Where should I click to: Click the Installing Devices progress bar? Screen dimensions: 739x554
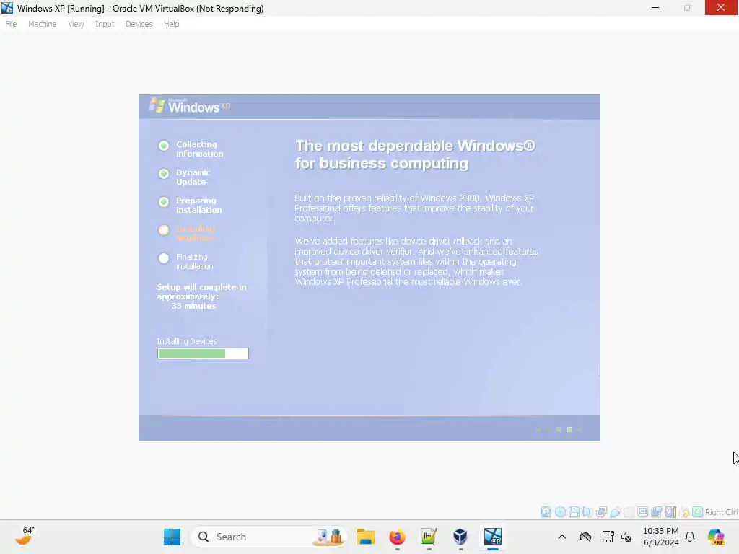203,353
